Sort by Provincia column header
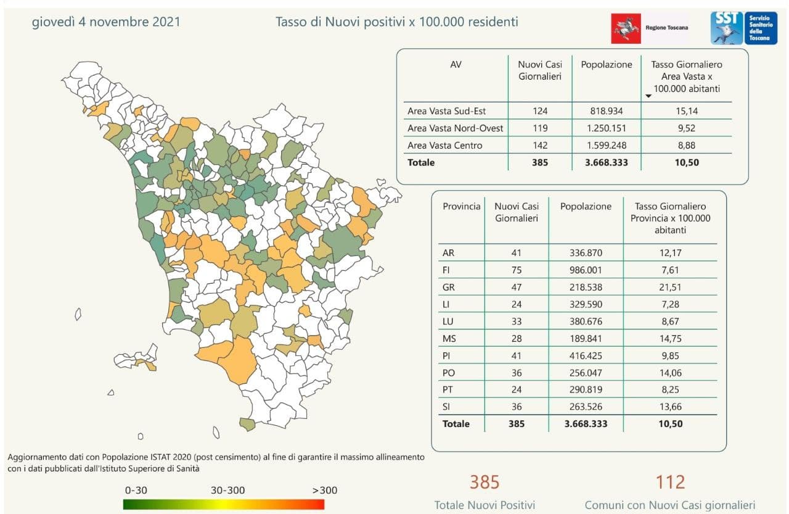 tap(461, 207)
